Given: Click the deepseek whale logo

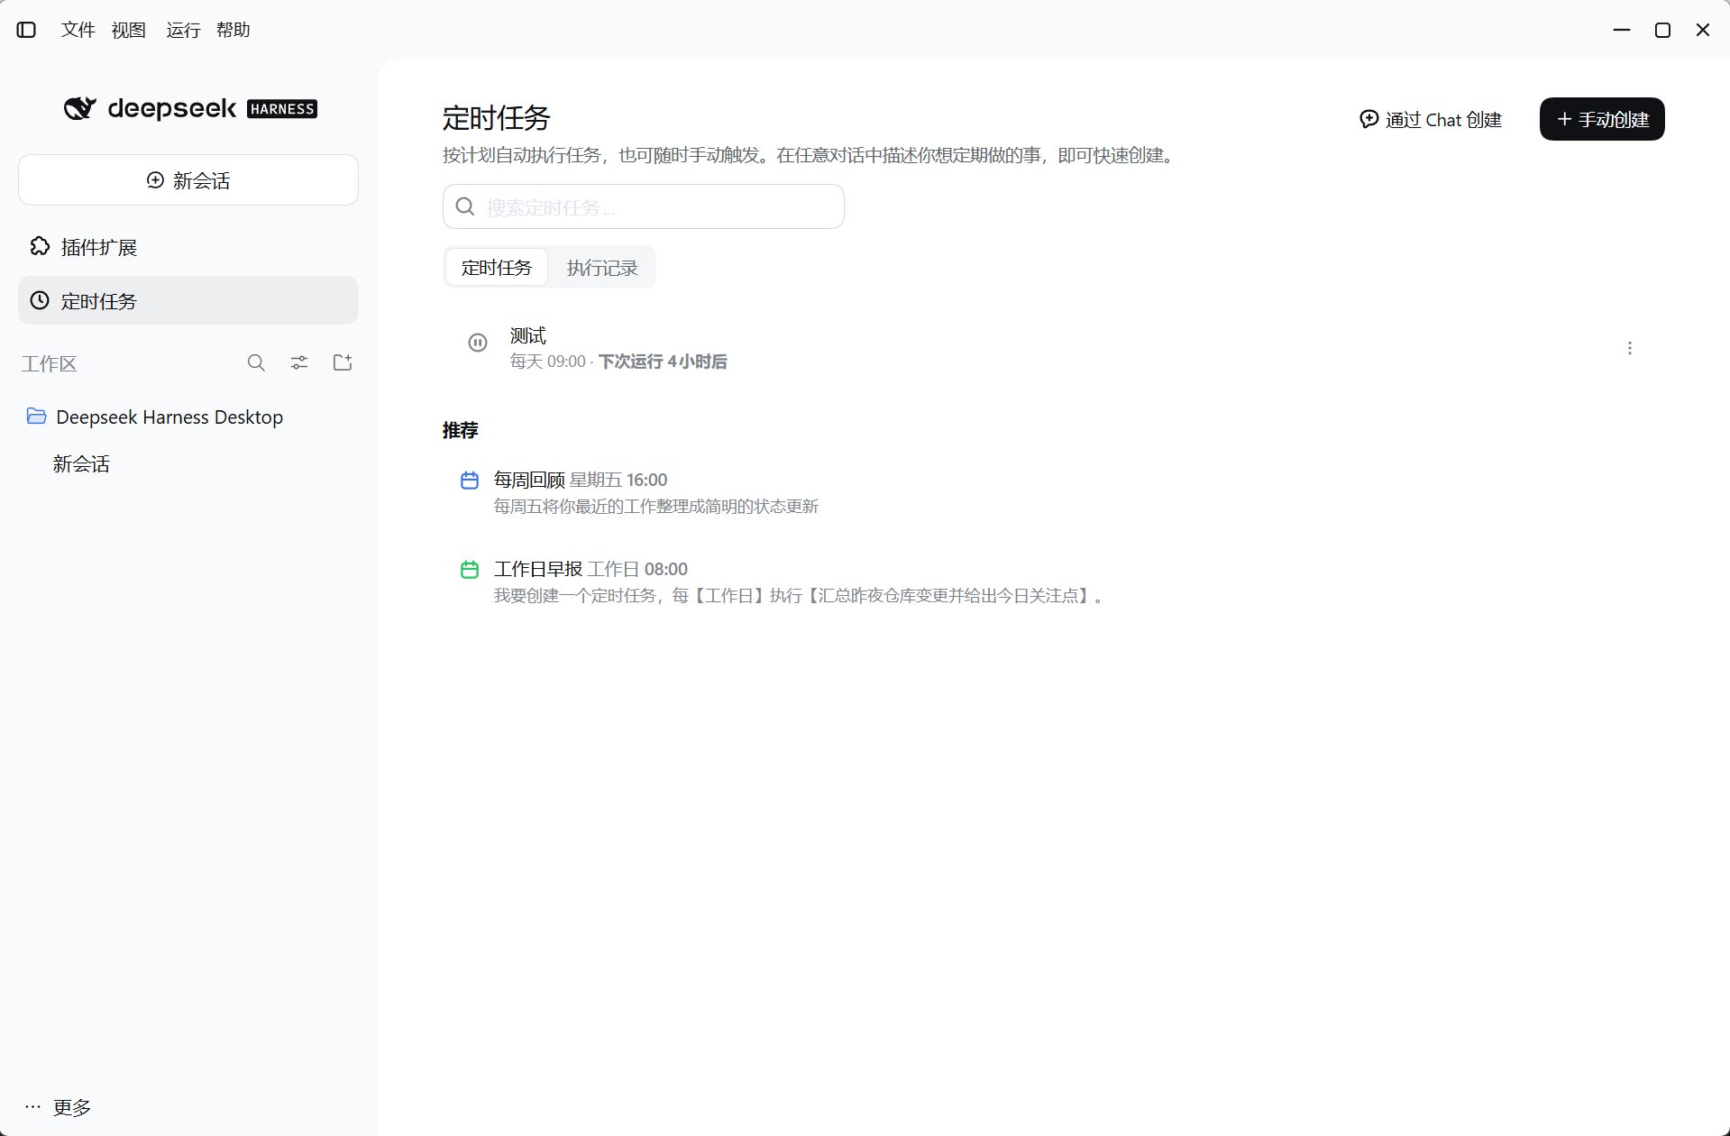Looking at the screenshot, I should [79, 109].
